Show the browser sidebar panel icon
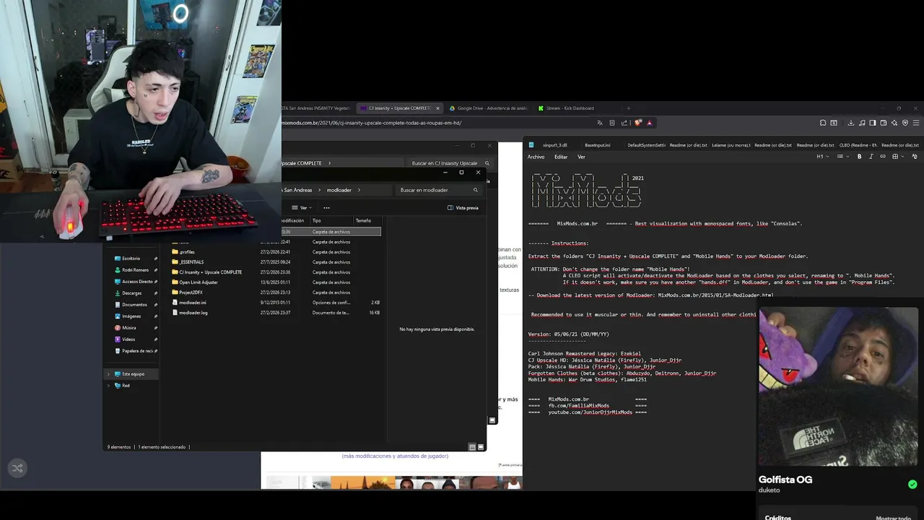The width and height of the screenshot is (924, 520). point(873,123)
